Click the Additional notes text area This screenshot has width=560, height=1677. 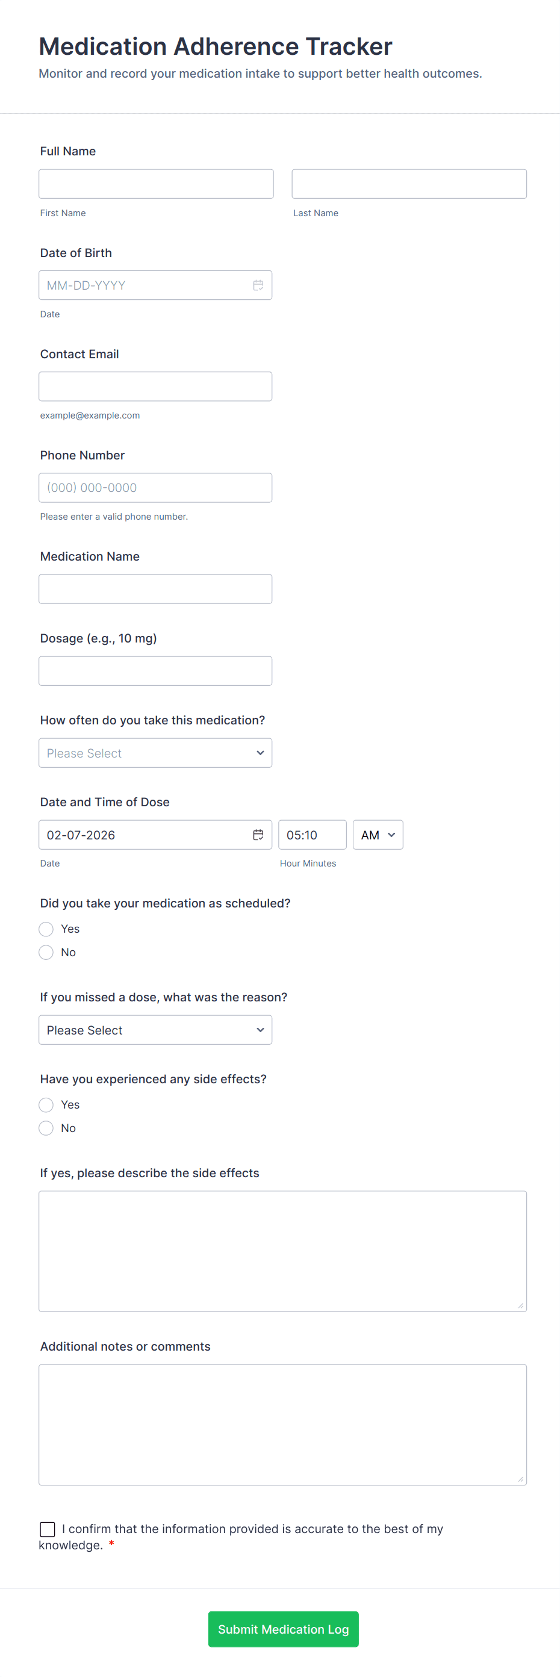pos(282,1425)
